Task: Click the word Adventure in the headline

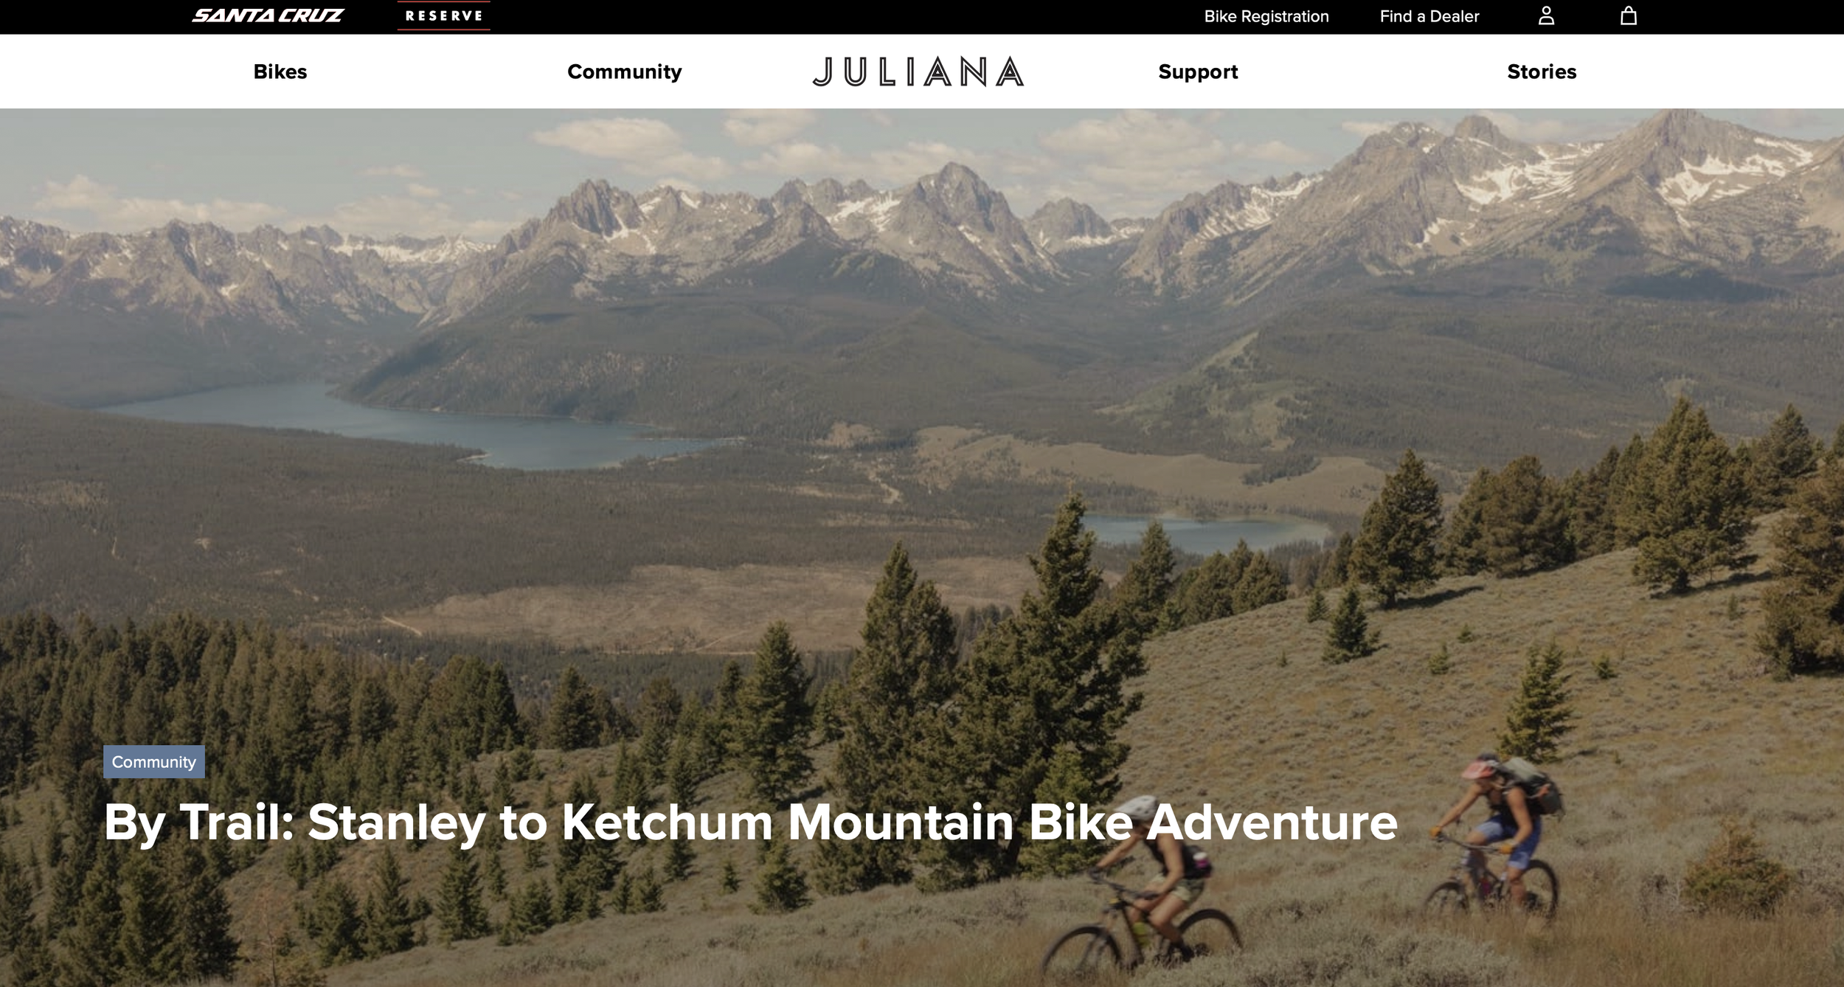Action: pos(1272,821)
